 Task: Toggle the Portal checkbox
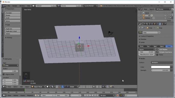[157, 55]
